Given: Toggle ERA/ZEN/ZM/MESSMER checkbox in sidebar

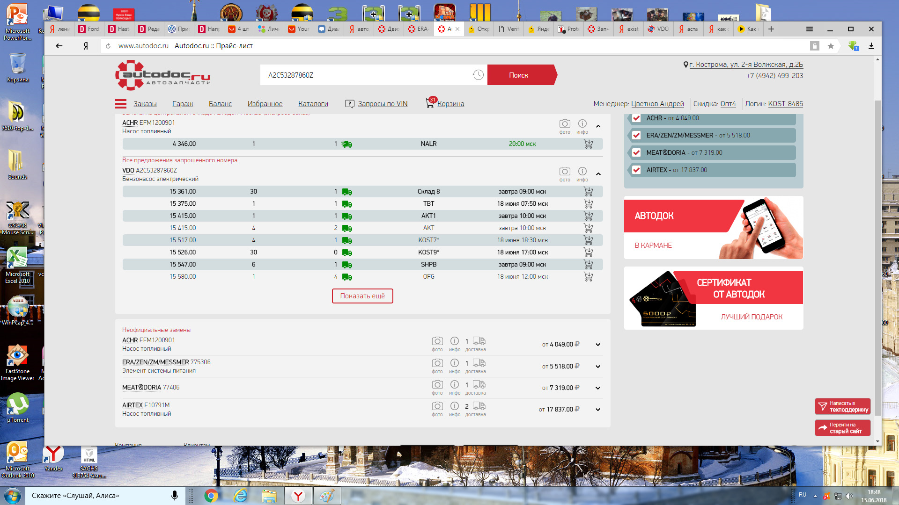Looking at the screenshot, I should tap(637, 135).
